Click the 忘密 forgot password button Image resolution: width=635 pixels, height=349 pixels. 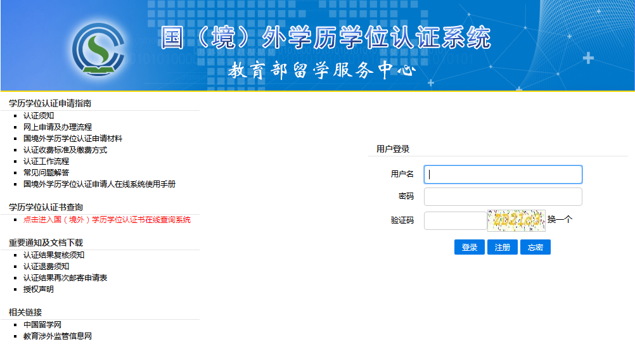tap(536, 248)
